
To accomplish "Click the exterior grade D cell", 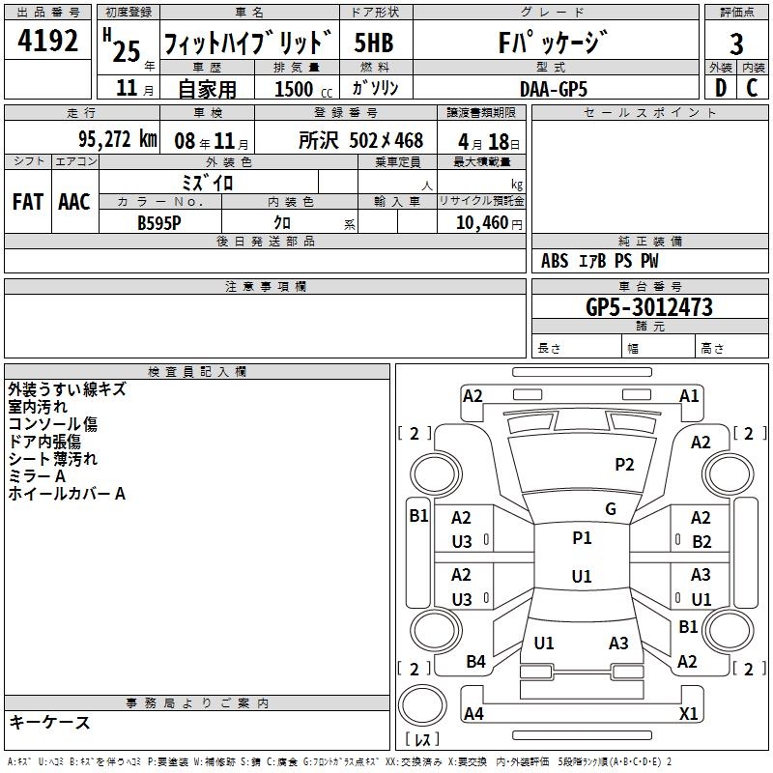I will tap(720, 87).
